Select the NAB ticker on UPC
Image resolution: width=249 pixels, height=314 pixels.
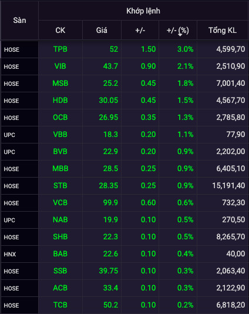(60, 220)
